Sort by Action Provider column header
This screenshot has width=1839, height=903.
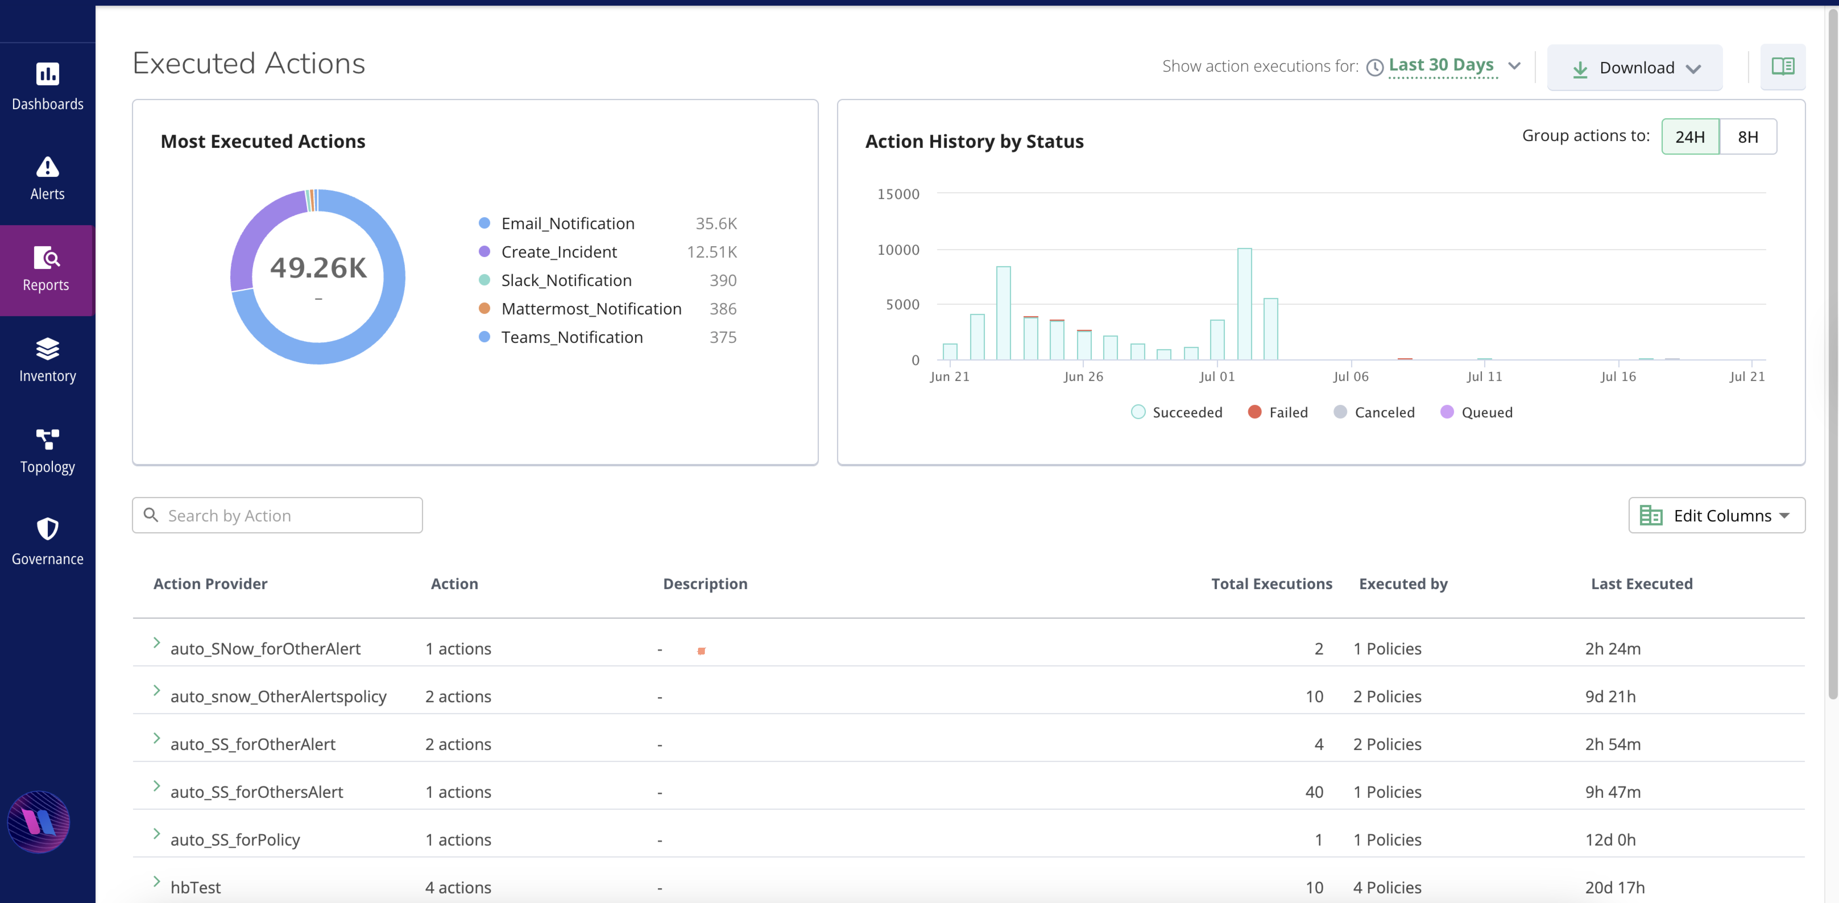211,584
